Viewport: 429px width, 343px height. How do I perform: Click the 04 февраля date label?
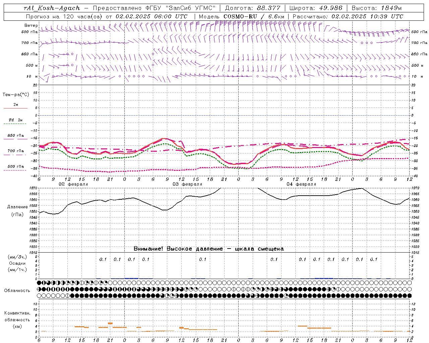[301, 184]
